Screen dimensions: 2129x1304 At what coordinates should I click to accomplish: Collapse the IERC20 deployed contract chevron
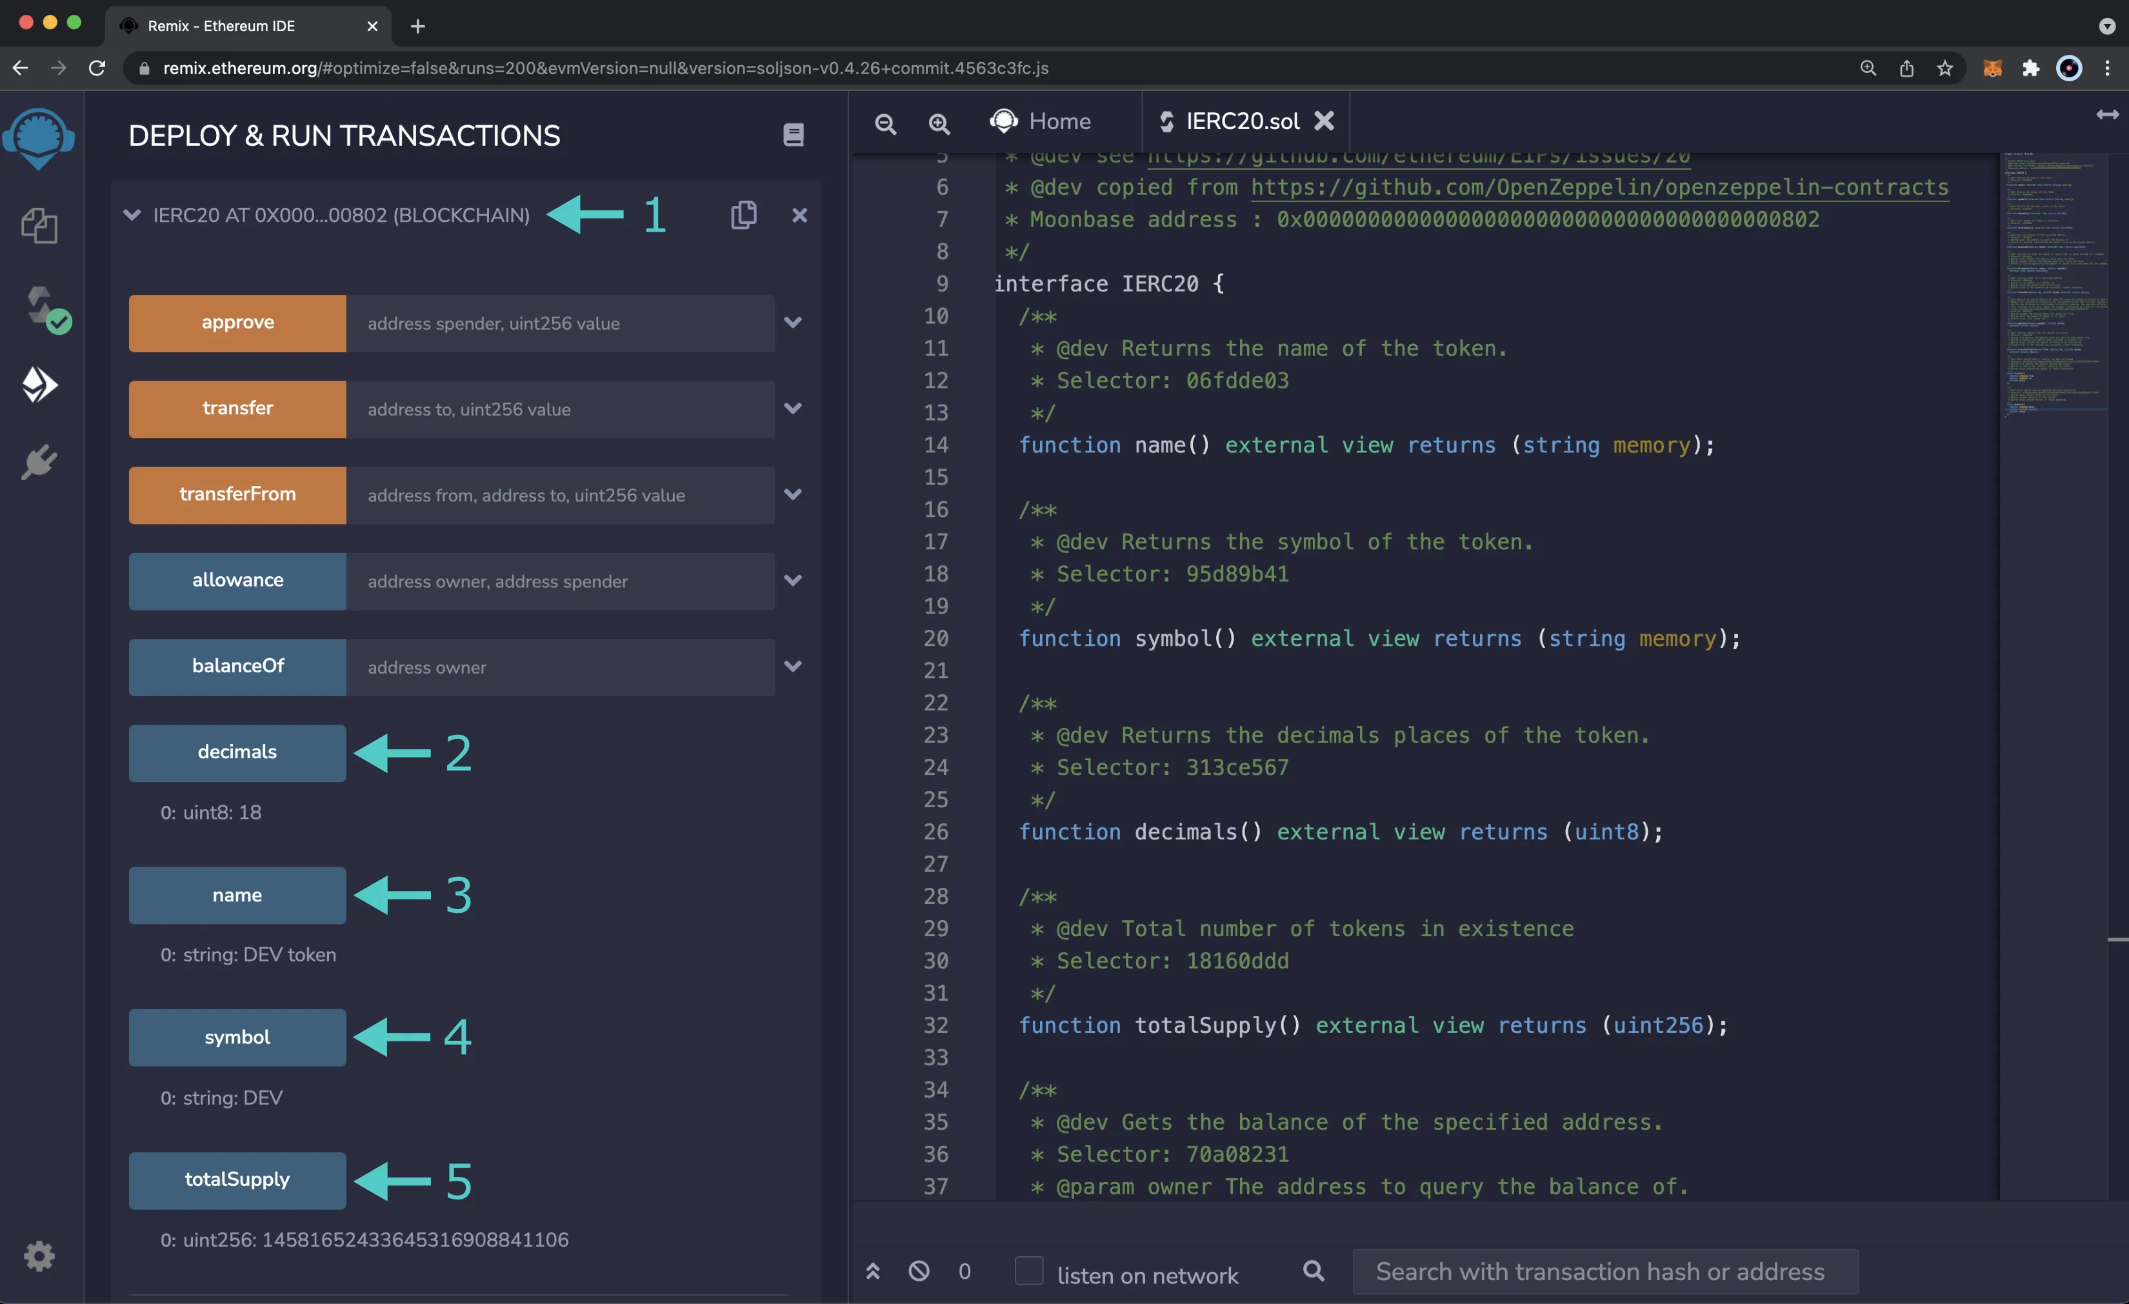132,214
